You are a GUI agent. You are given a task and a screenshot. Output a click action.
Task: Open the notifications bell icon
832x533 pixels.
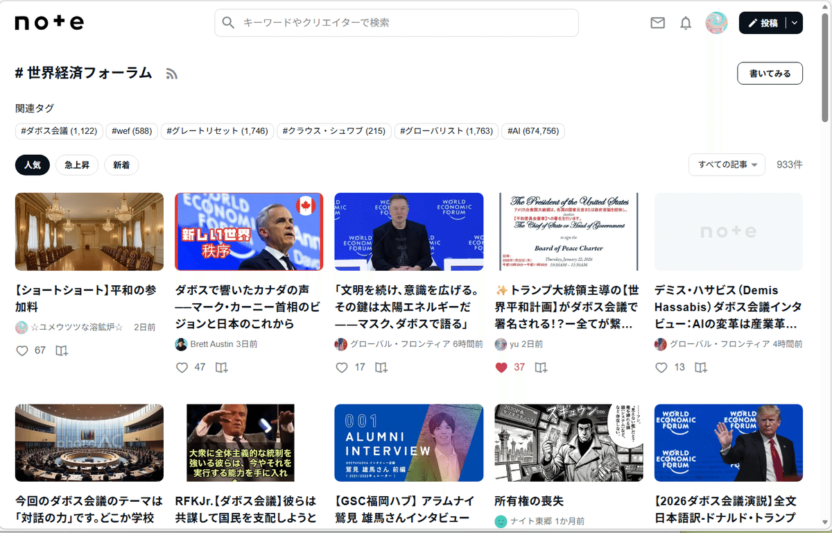686,23
